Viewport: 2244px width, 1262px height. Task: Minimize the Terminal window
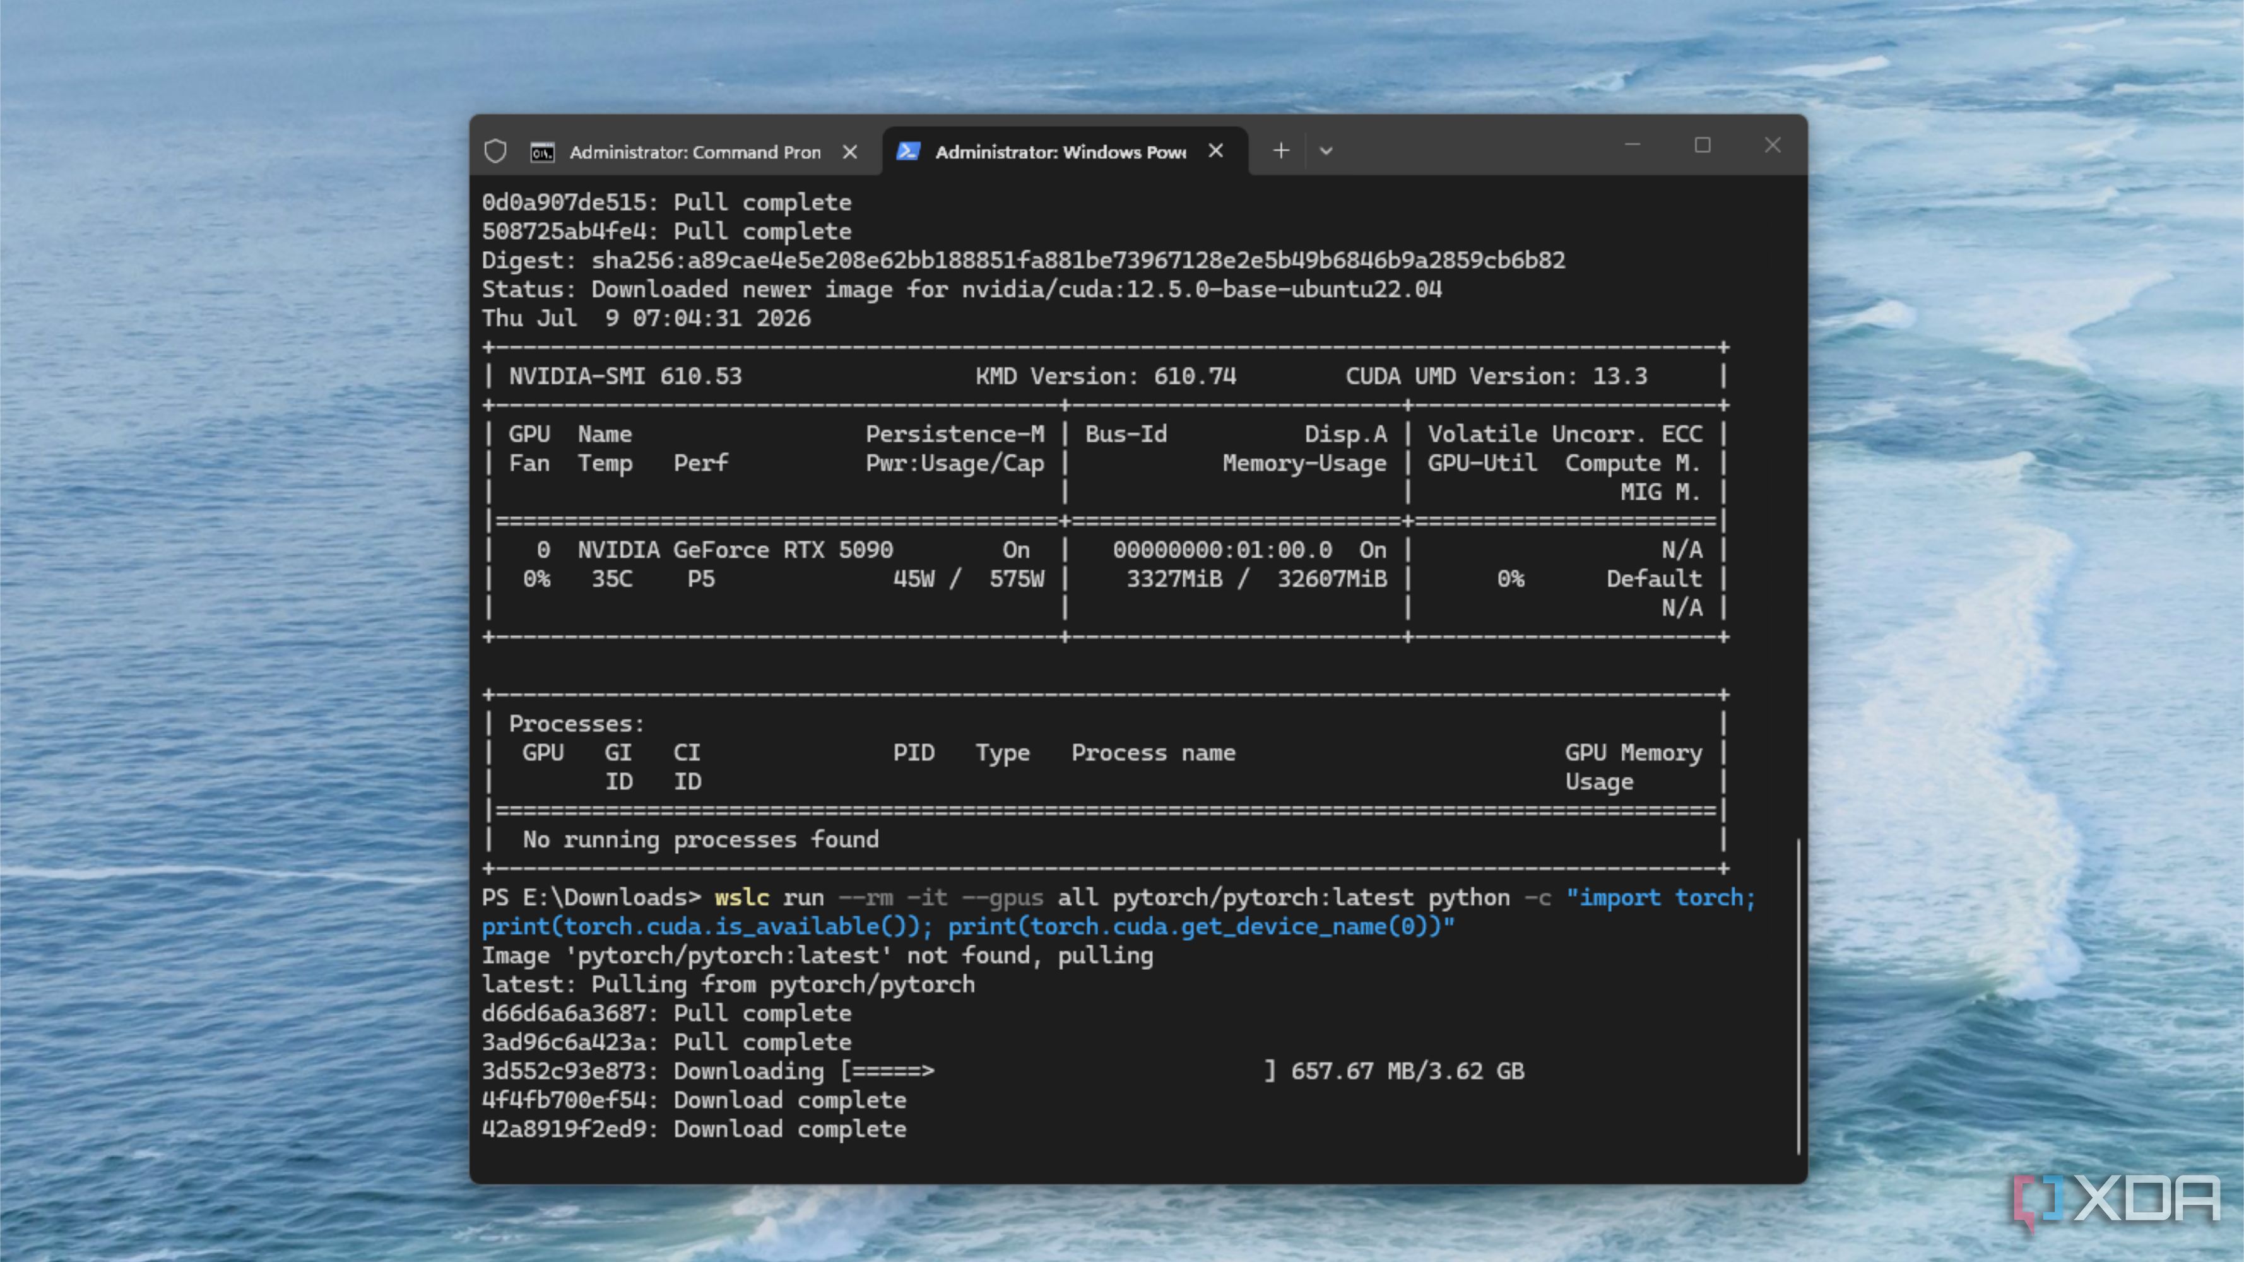[1633, 146]
